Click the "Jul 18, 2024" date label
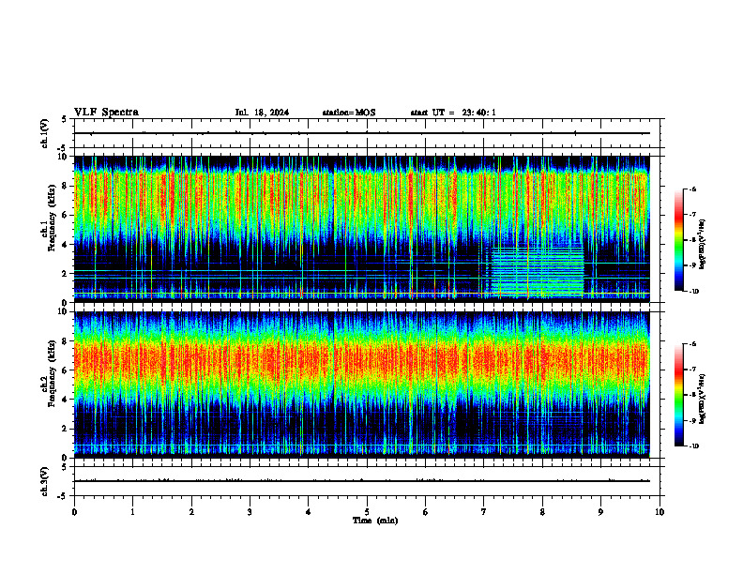The width and height of the screenshot is (743, 574). point(262,113)
